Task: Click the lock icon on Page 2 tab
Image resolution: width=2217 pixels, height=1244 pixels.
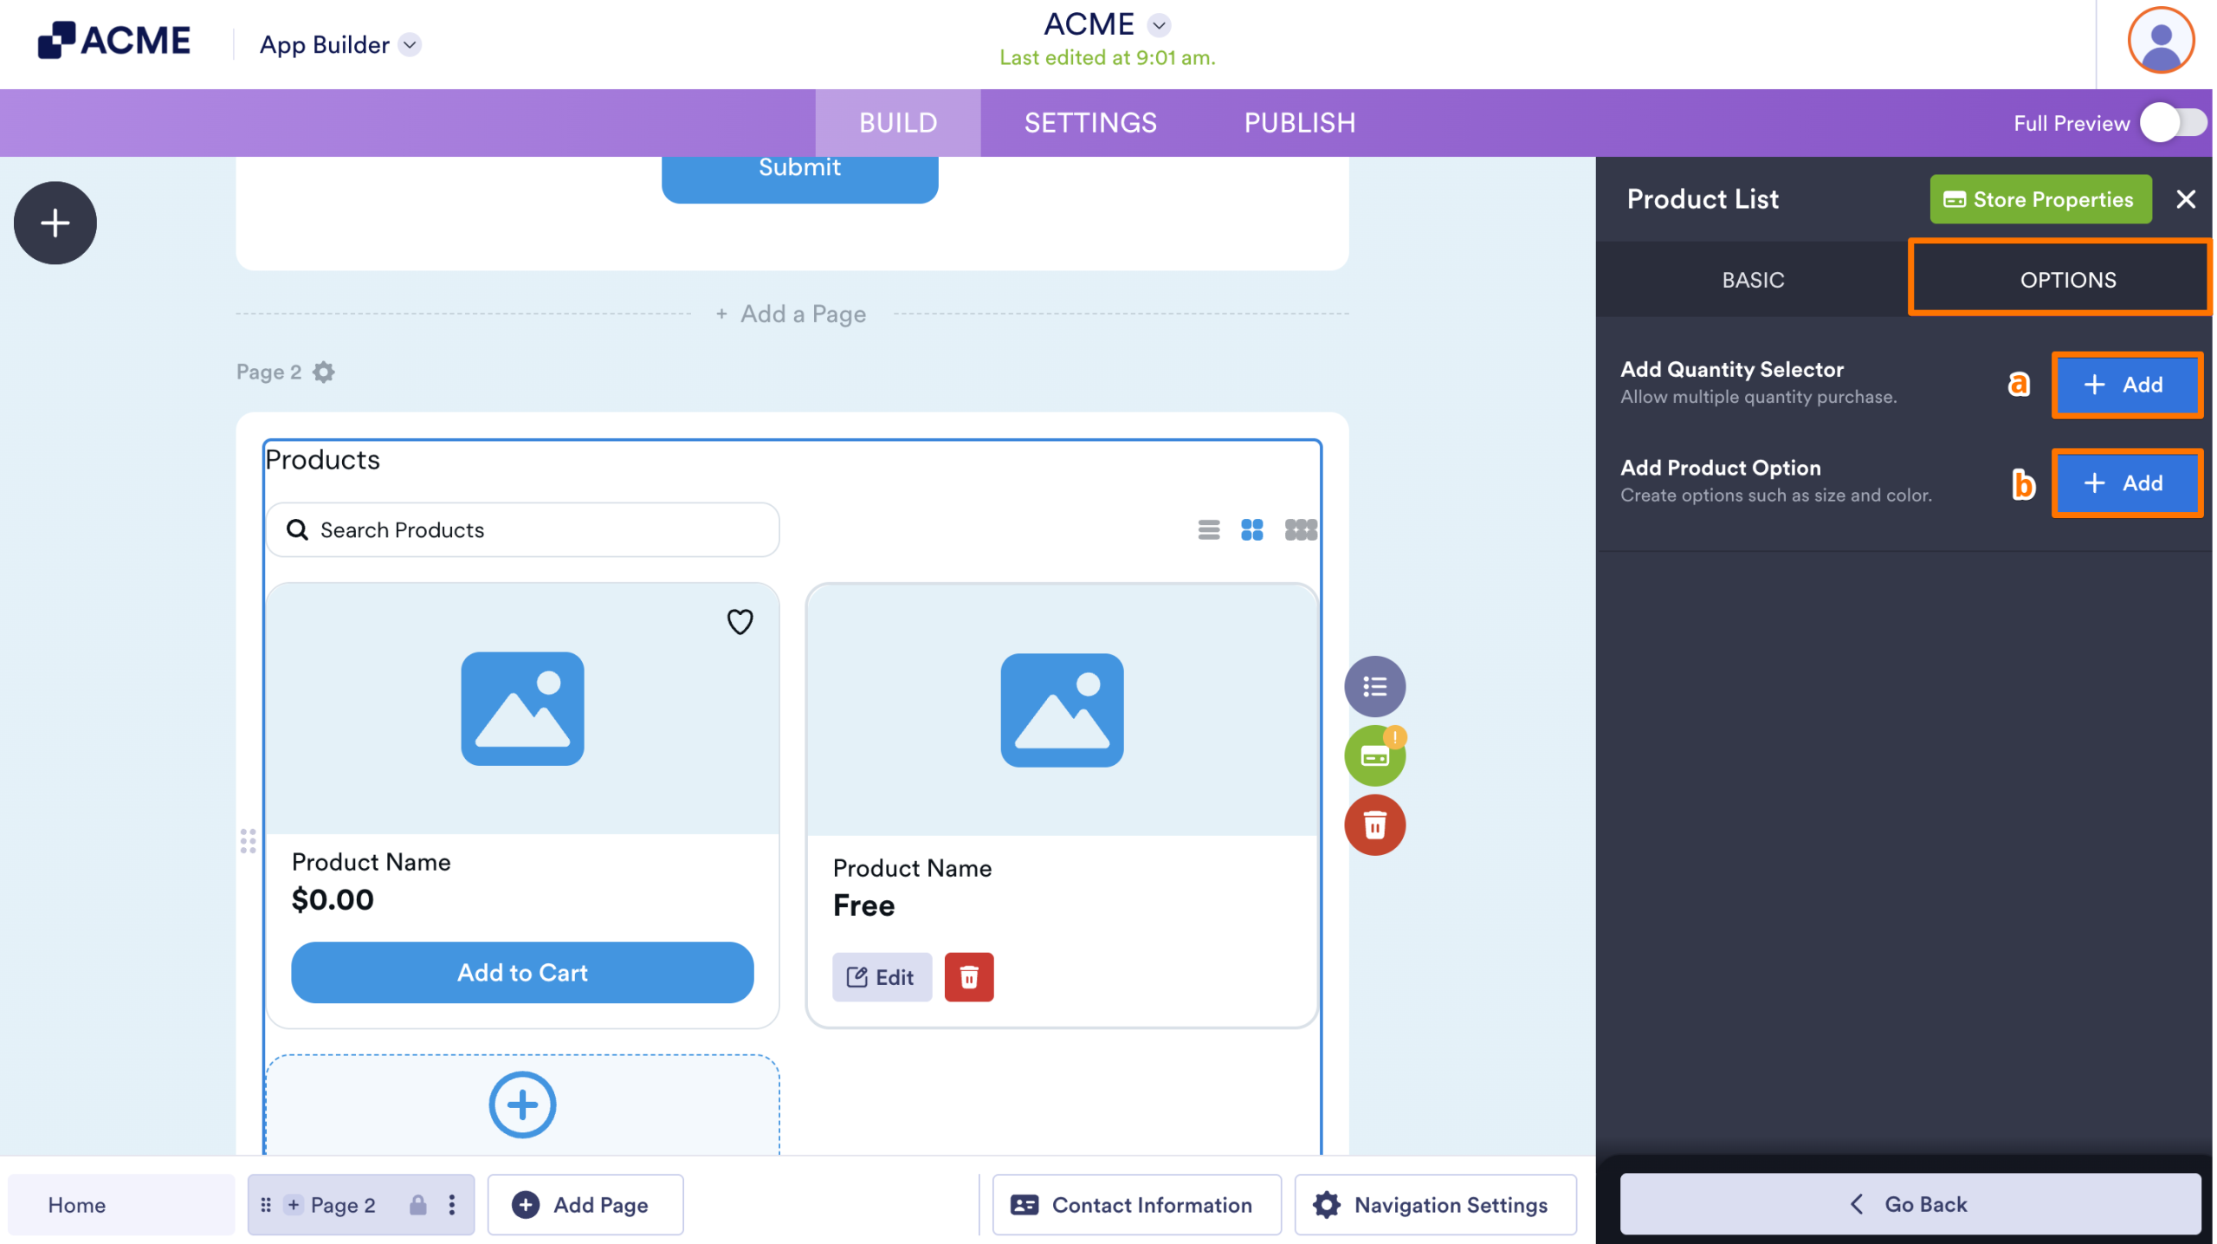Action: click(419, 1207)
